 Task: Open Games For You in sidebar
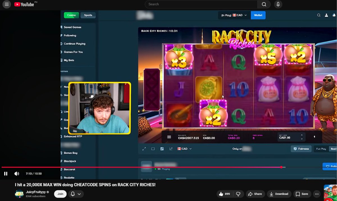tap(73, 52)
